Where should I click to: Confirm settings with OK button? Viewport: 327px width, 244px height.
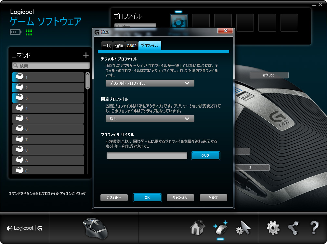pyautogui.click(x=147, y=197)
